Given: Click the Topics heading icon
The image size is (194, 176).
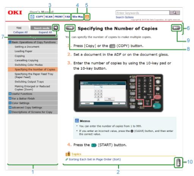Looking at the screenshot, I should click(68, 154).
